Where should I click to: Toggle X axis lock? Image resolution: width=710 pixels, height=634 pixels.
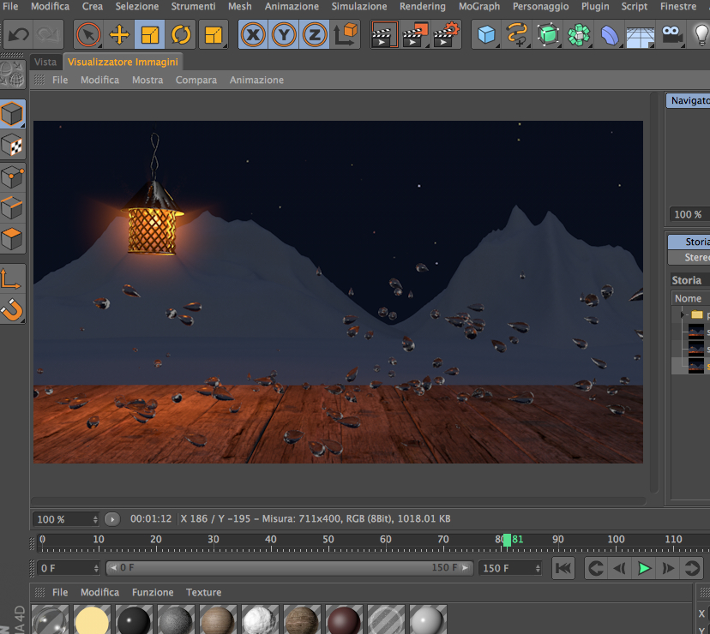pyautogui.click(x=253, y=35)
